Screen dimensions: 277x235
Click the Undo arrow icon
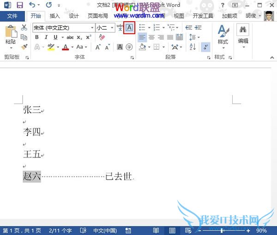(x=32, y=5)
